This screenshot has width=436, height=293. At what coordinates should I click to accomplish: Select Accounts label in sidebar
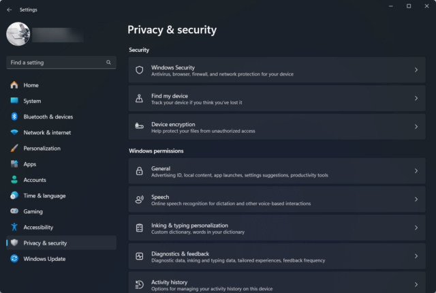coord(35,180)
